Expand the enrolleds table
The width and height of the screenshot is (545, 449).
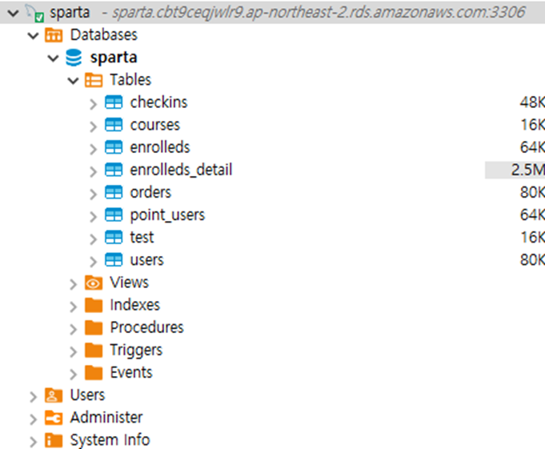pyautogui.click(x=93, y=149)
